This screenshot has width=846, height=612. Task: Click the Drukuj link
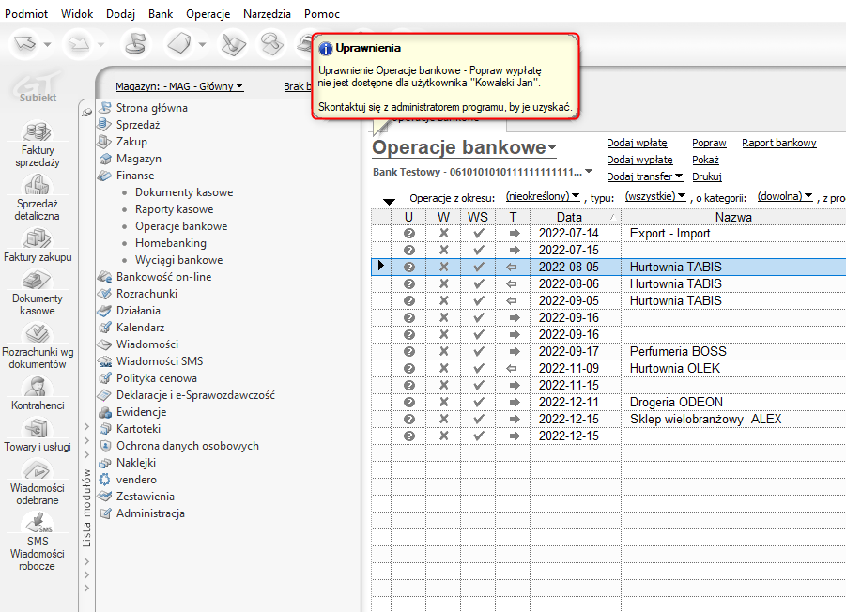click(707, 176)
